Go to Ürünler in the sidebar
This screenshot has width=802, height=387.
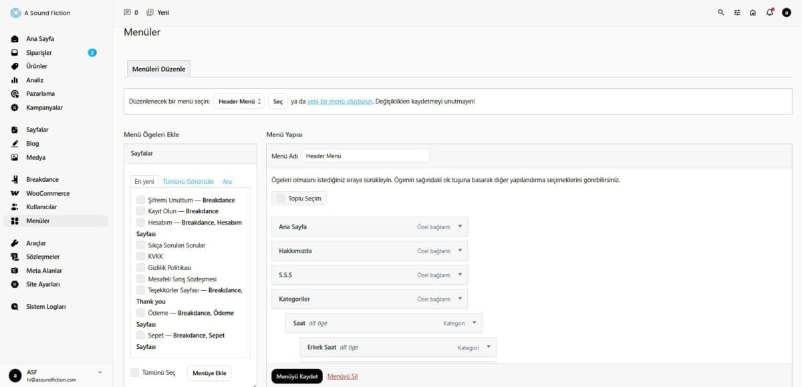(x=37, y=66)
